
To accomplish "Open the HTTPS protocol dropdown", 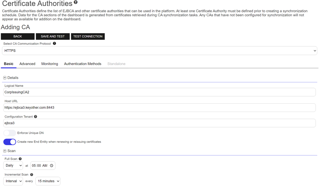I will point(159,51).
